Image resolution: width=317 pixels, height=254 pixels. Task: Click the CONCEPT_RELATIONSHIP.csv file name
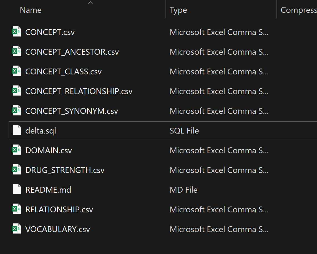79,91
